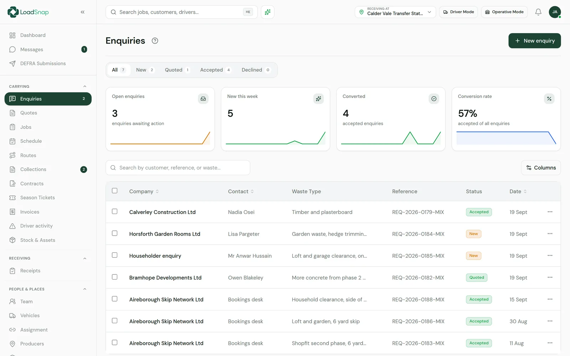Tick checkbox for Householder enquiry row
The width and height of the screenshot is (570, 356).
click(x=115, y=255)
